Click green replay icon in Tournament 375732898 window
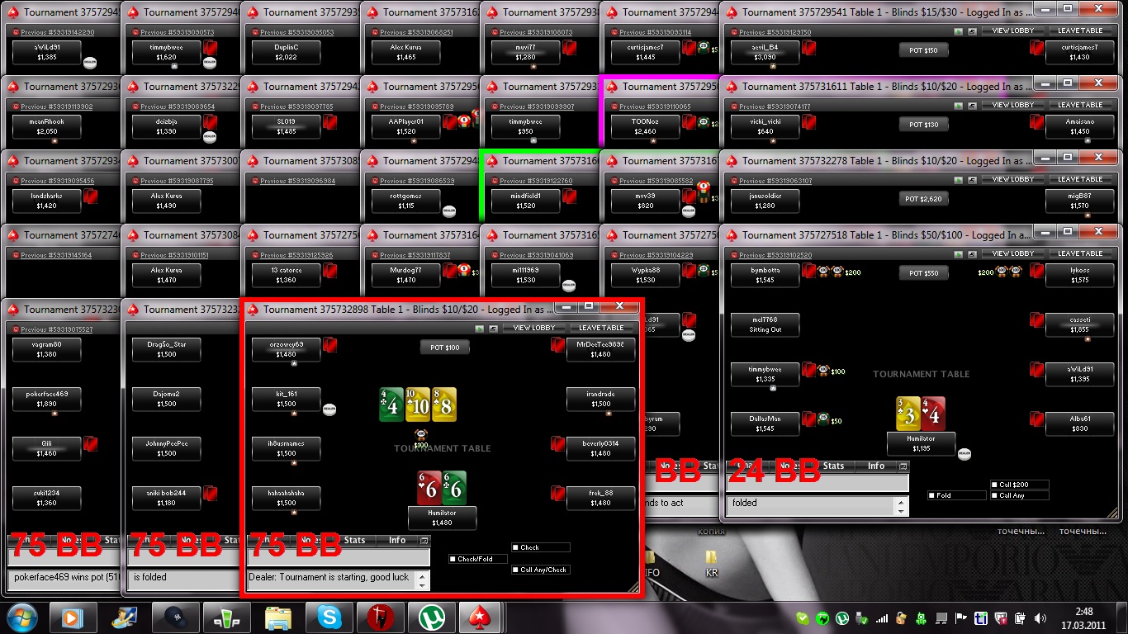This screenshot has height=634, width=1128. [480, 328]
